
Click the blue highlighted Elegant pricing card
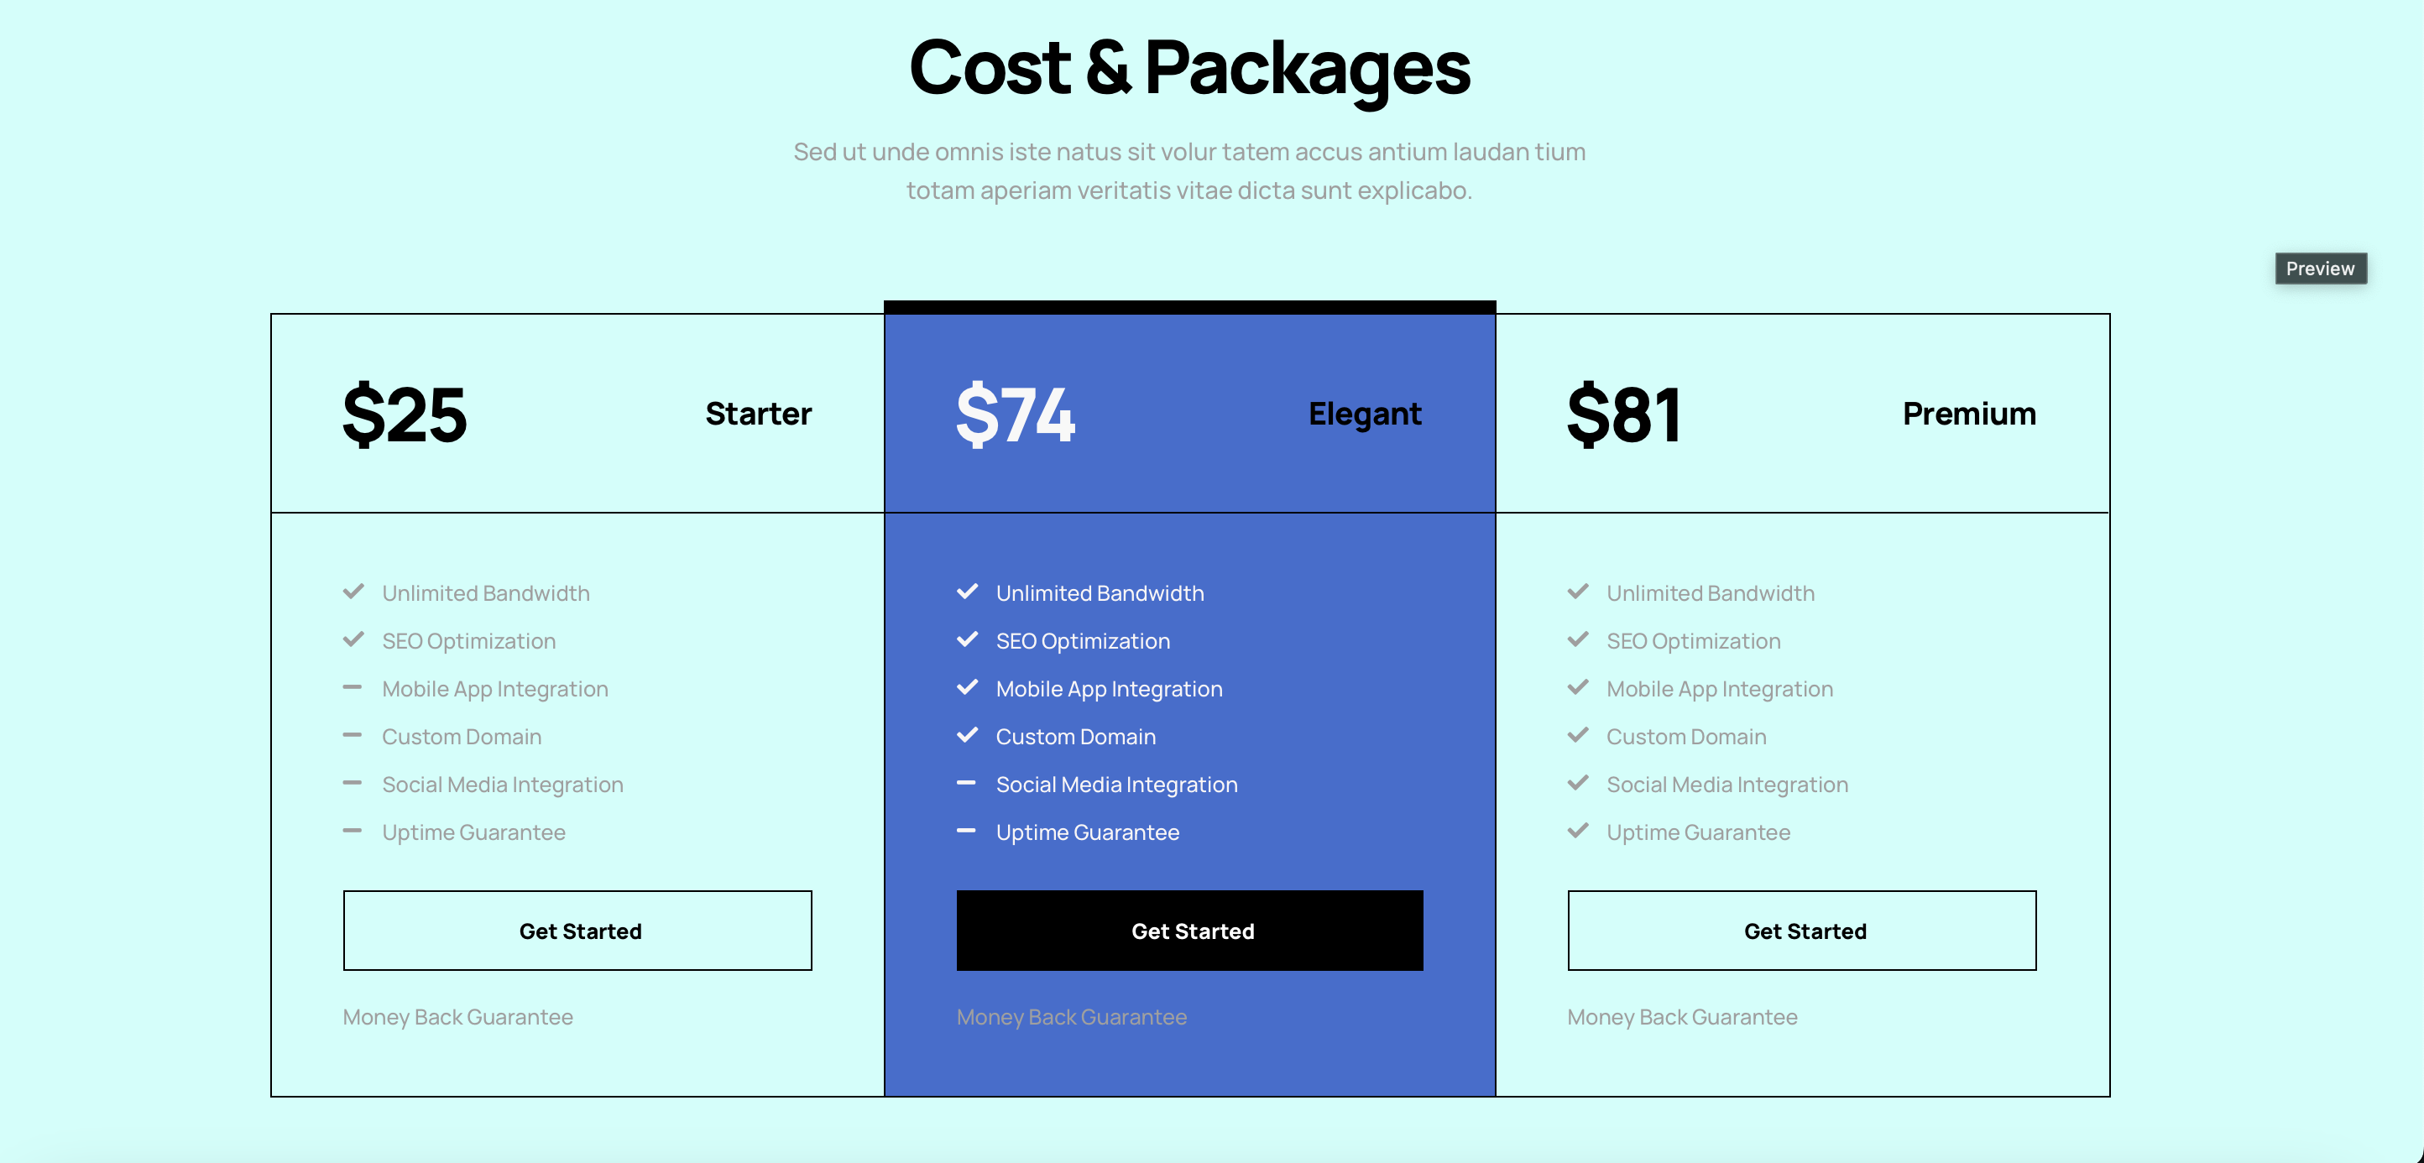pyautogui.click(x=1190, y=696)
